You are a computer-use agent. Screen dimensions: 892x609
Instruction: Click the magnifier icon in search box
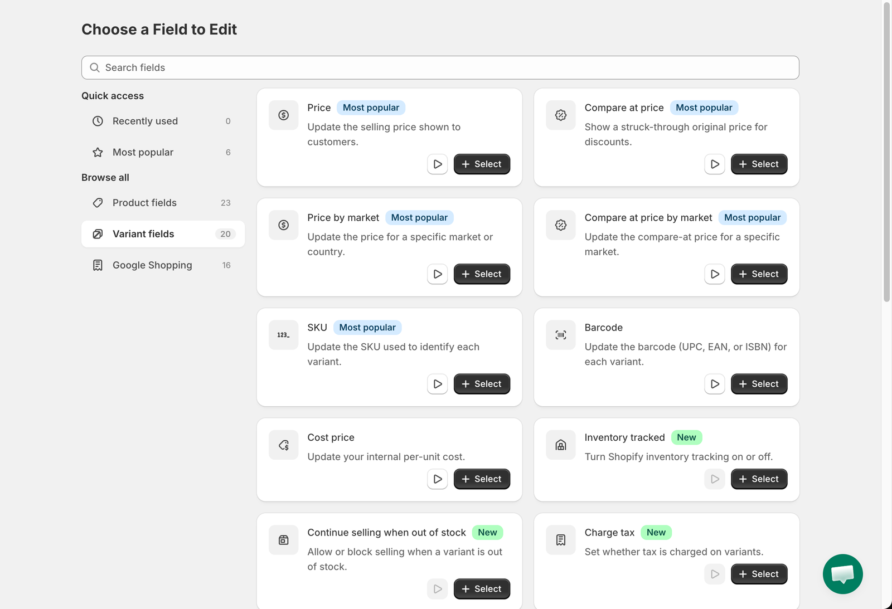tap(95, 67)
